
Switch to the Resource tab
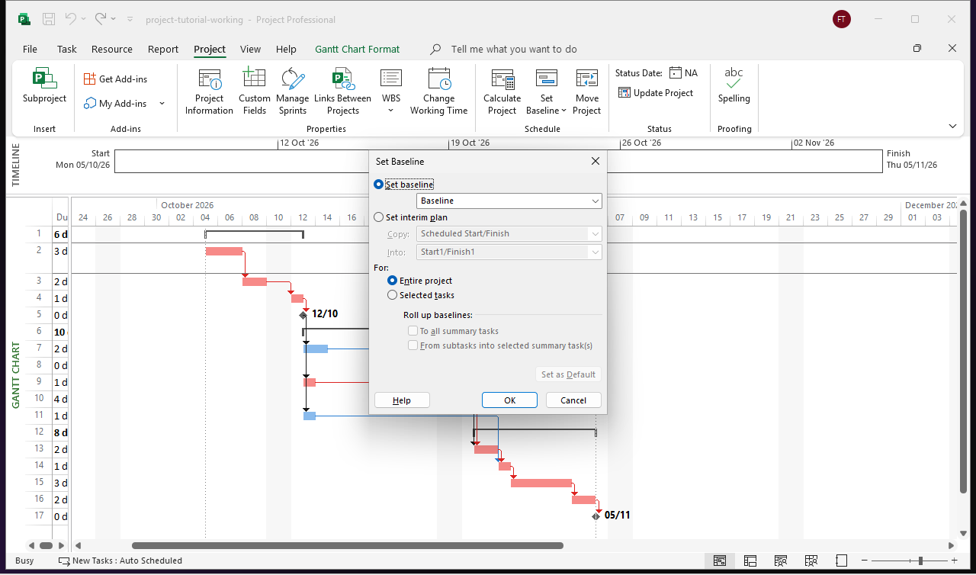point(112,49)
